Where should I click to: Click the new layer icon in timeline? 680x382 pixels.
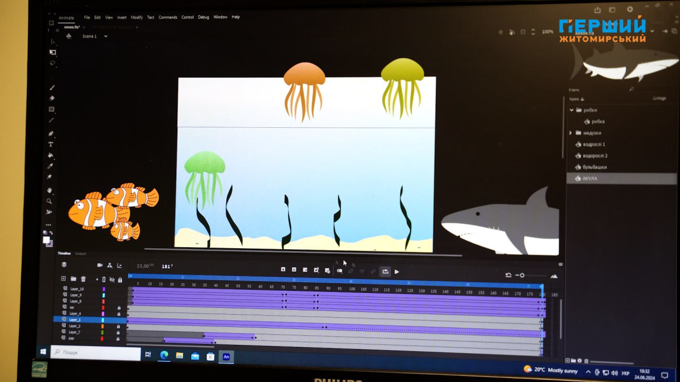pos(64,279)
